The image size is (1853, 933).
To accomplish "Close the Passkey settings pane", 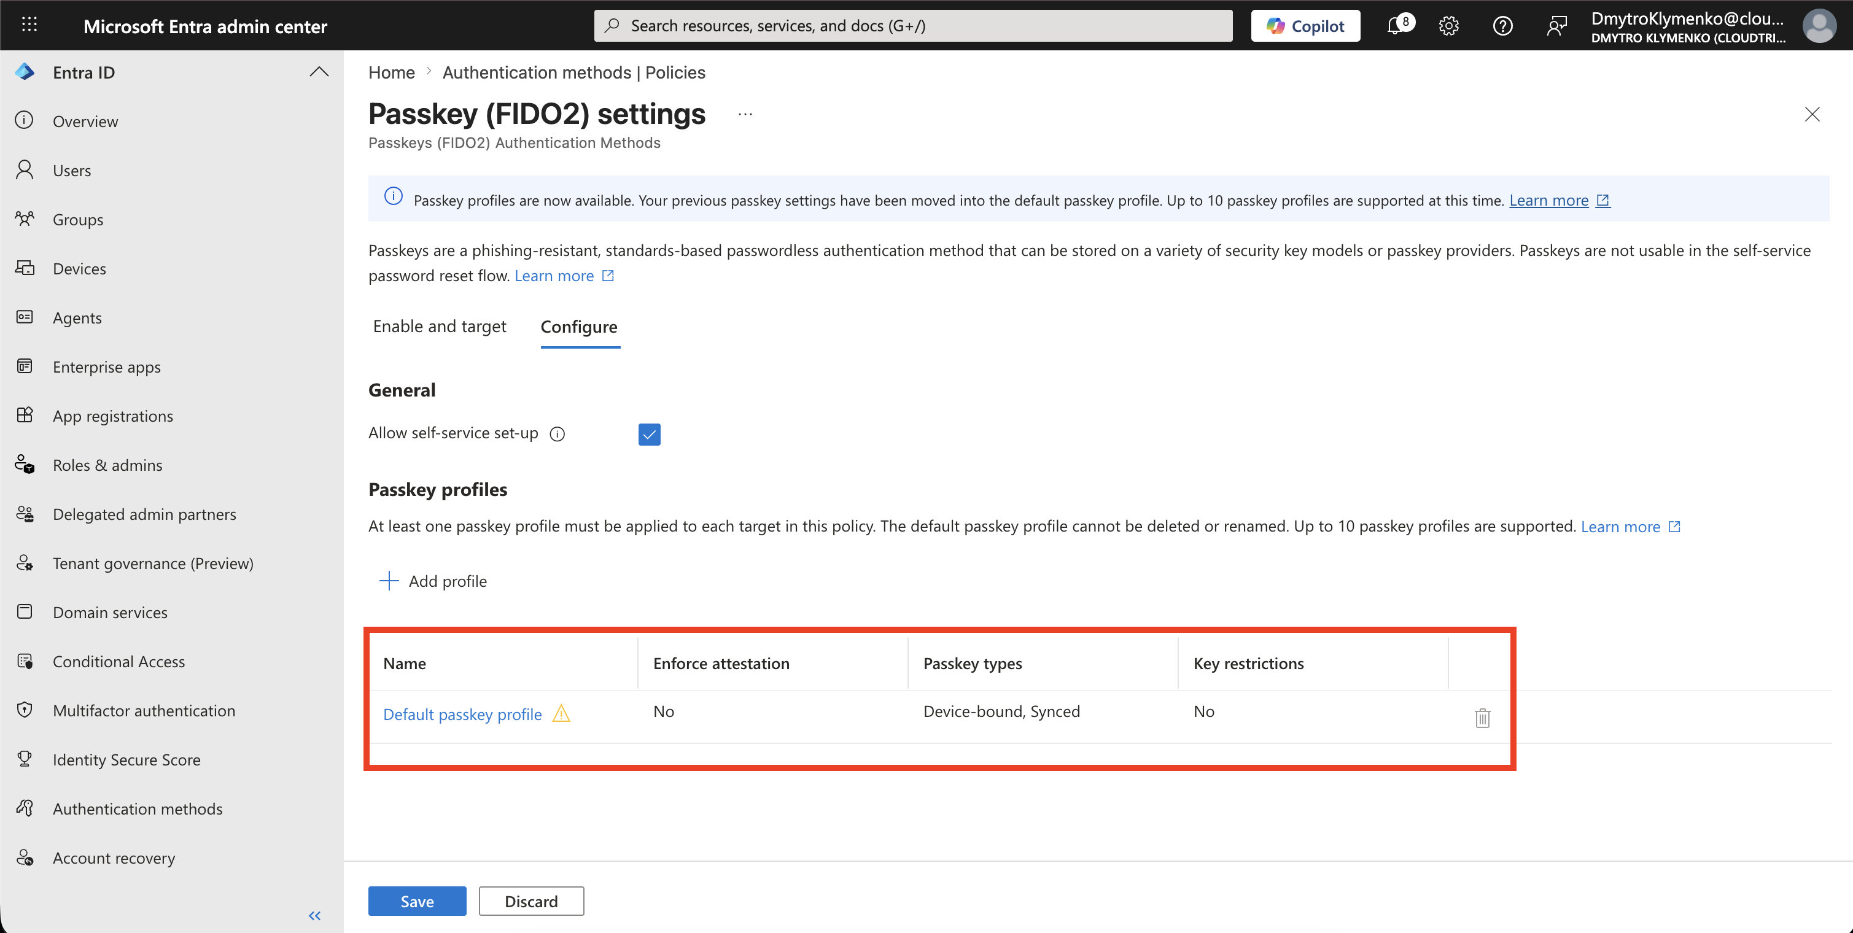I will pos(1812,114).
